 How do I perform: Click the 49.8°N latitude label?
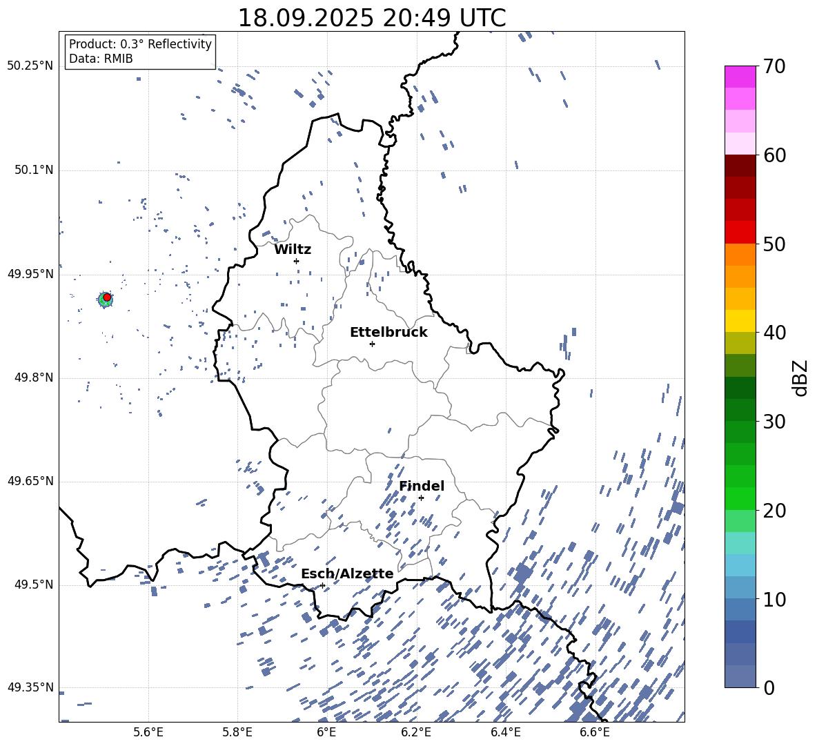coord(33,377)
